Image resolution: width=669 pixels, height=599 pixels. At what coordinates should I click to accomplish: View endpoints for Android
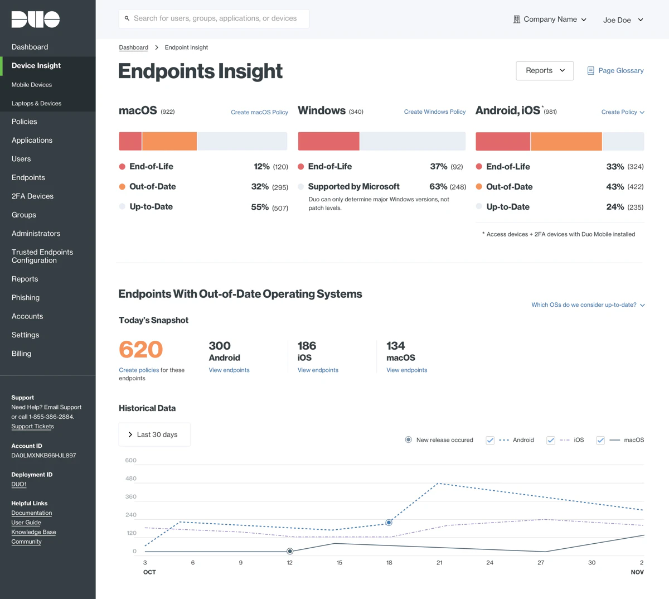tap(229, 370)
